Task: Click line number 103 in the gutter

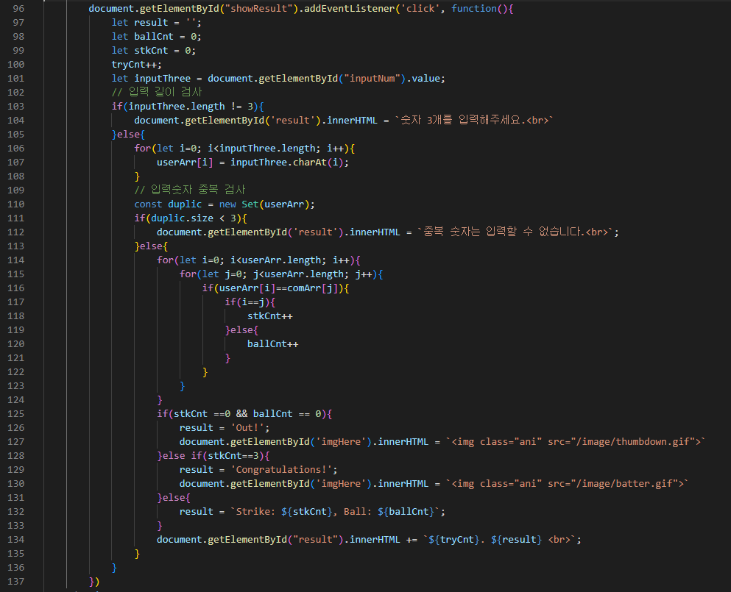Action: (x=16, y=106)
